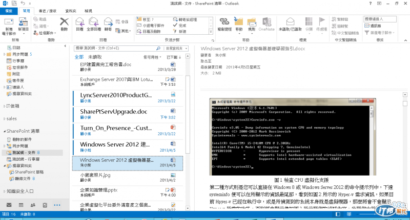This screenshot has height=220, width=410.
Task: Show 未讀取 (Unread) items filter
Action: pyautogui.click(x=95, y=57)
